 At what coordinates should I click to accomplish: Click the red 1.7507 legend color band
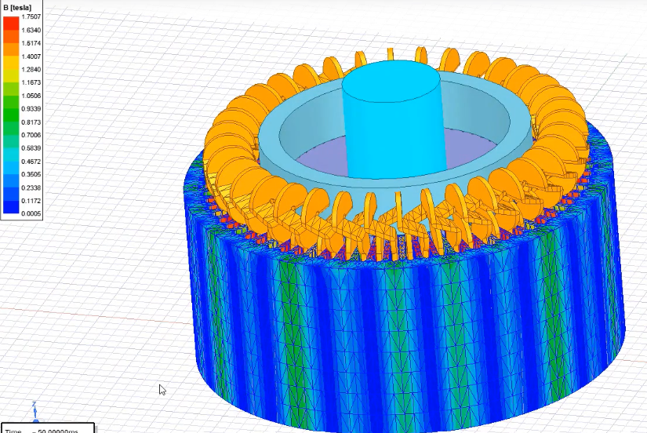pyautogui.click(x=11, y=19)
